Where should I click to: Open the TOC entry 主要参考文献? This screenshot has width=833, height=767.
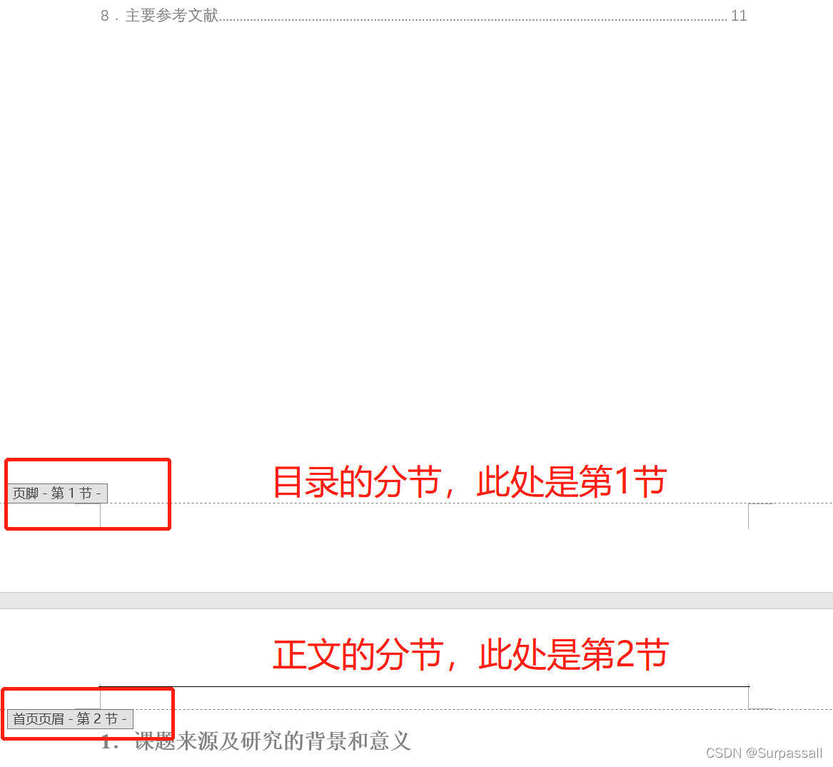(171, 16)
